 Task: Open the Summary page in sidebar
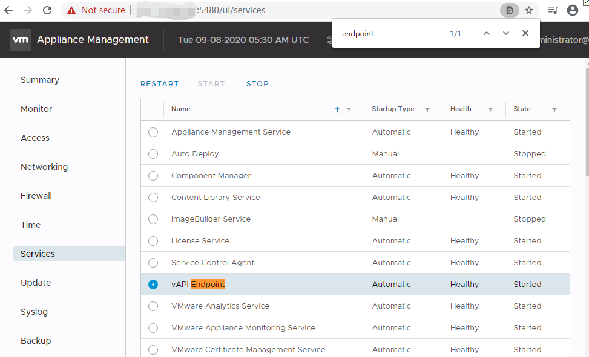point(40,80)
